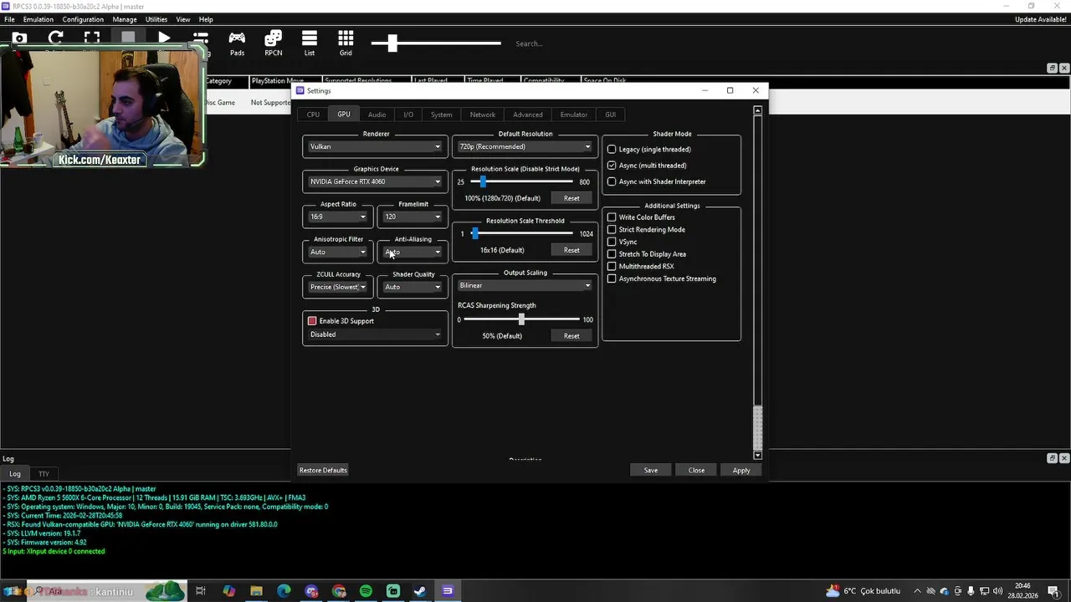Open File Explorer from the taskbar
This screenshot has width=1071, height=602.
pyautogui.click(x=256, y=591)
